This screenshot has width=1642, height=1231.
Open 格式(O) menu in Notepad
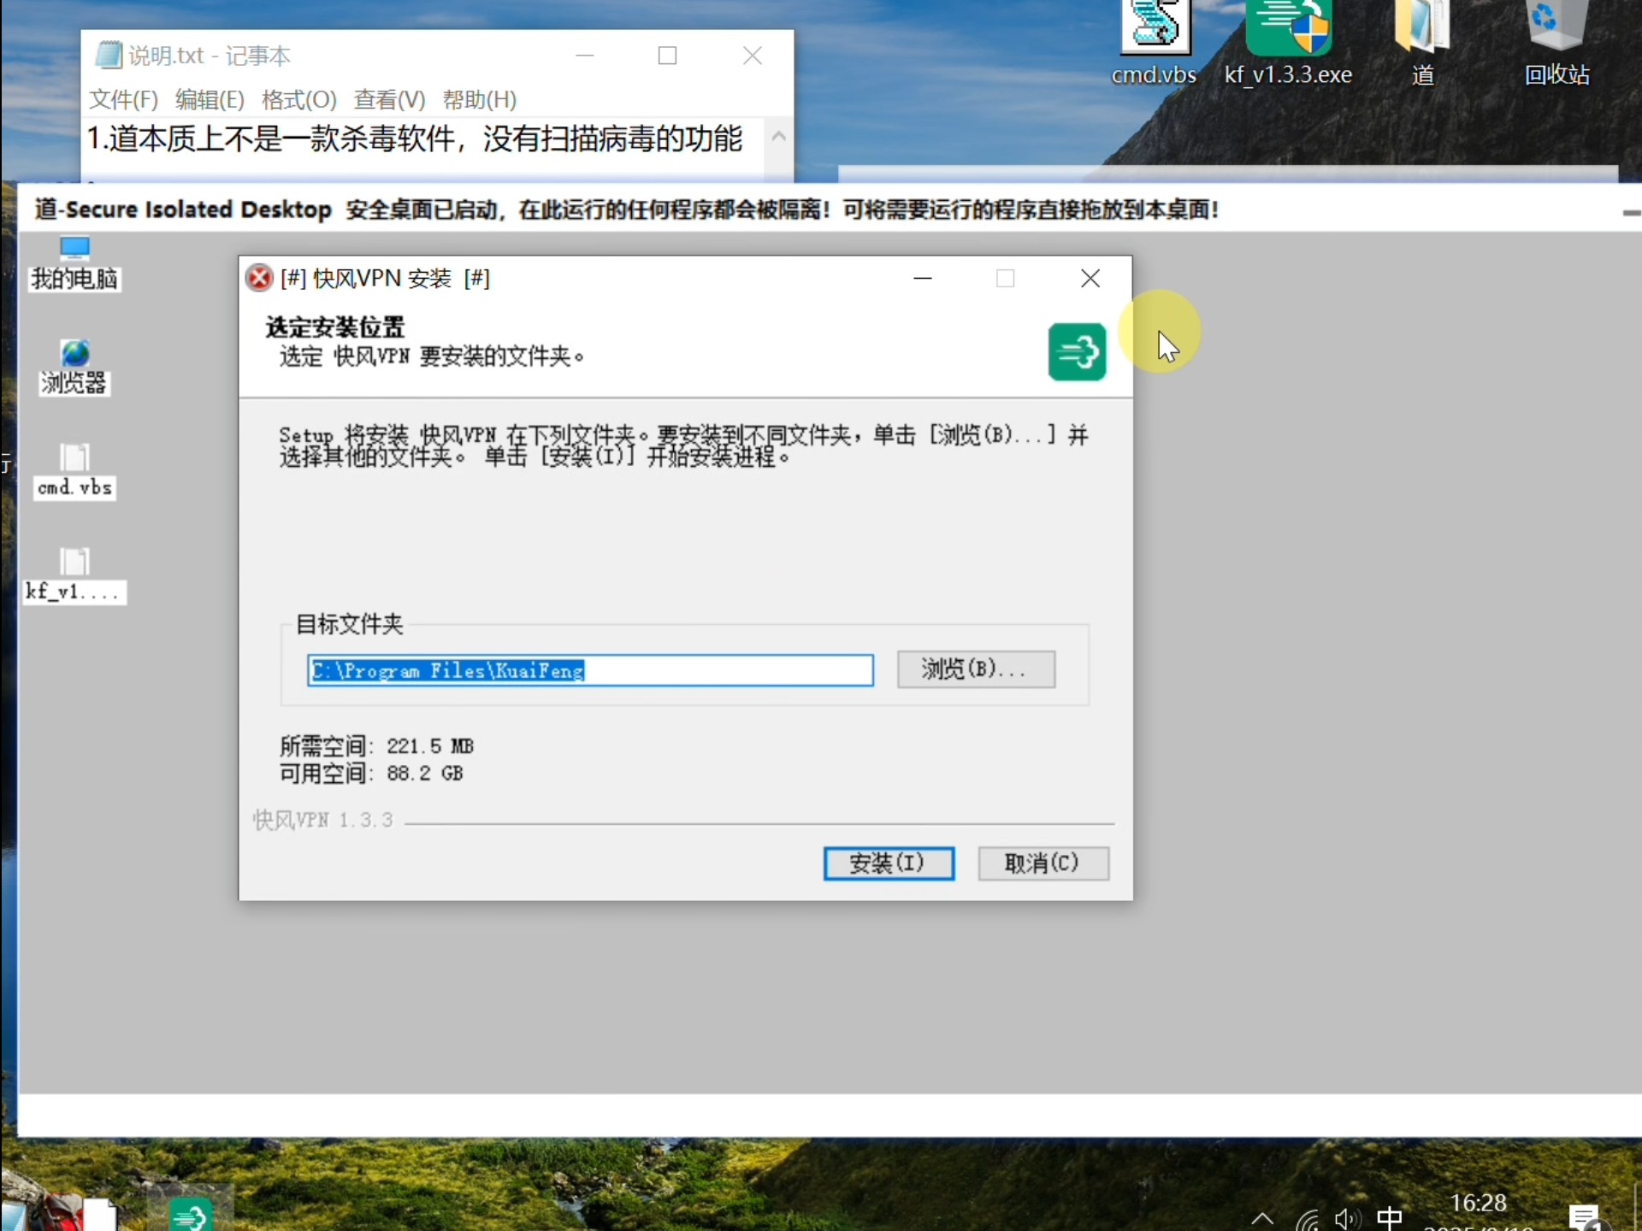pos(299,100)
